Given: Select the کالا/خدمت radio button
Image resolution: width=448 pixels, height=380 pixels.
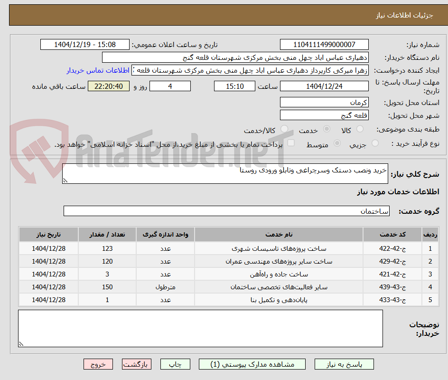Looking at the screenshot, I should [284, 129].
